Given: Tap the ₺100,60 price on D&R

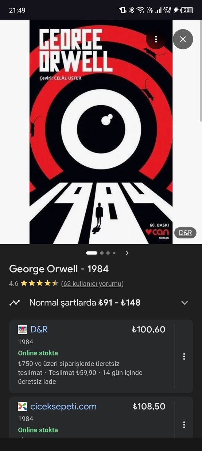Looking at the screenshot, I should 149,330.
